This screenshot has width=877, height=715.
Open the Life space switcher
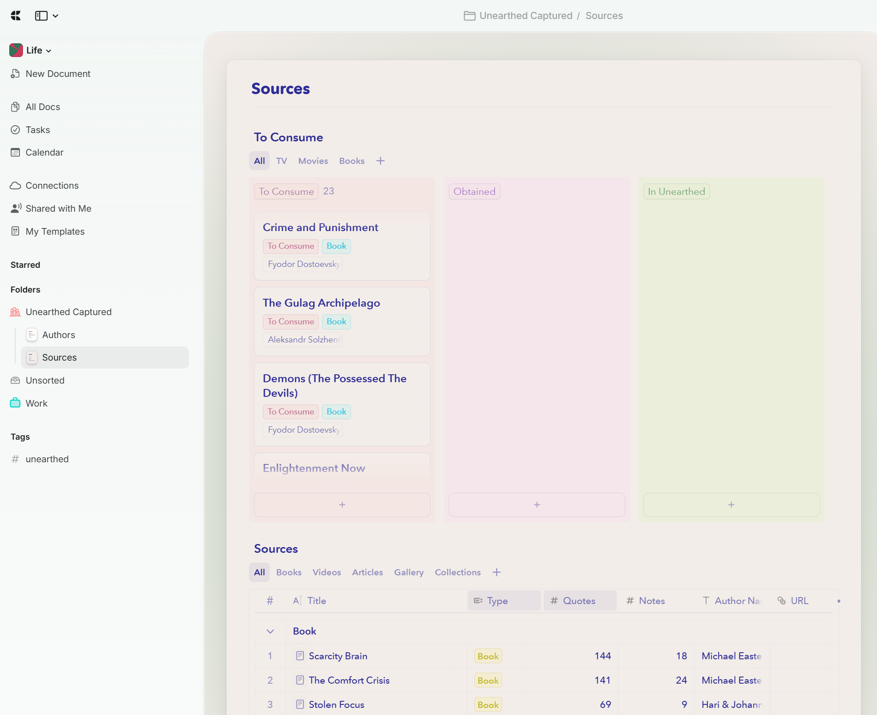[x=38, y=50]
